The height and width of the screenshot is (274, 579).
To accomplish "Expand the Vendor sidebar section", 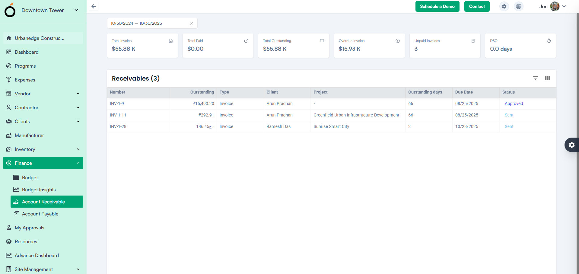I will pyautogui.click(x=78, y=94).
